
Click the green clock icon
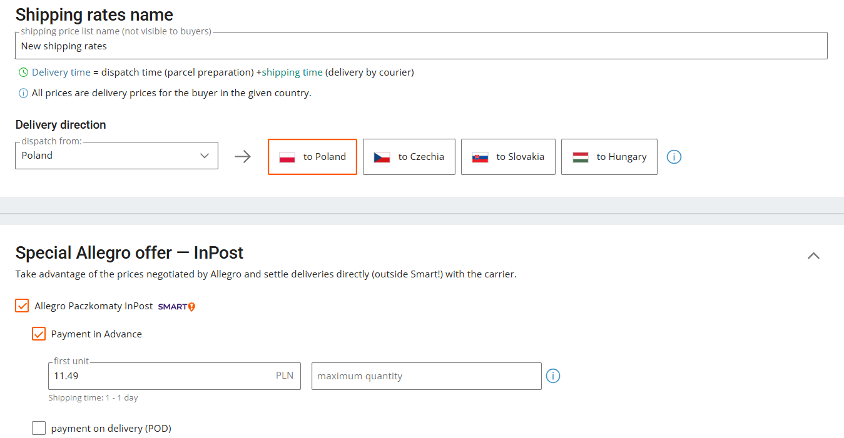tap(23, 72)
